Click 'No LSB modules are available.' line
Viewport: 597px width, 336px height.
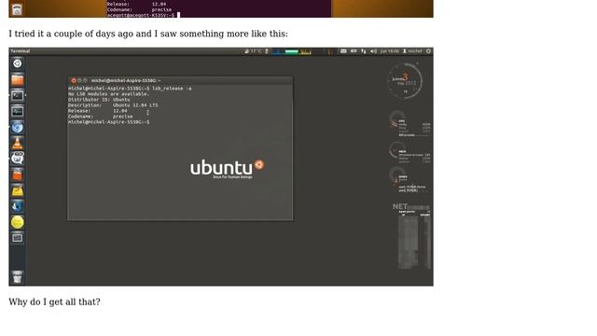108,93
